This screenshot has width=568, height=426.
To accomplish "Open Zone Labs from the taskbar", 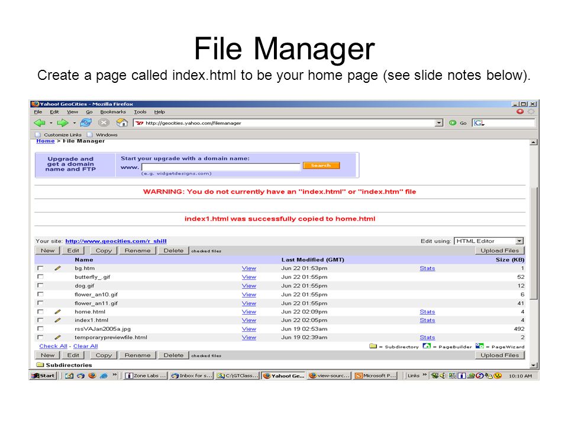I will click(146, 376).
